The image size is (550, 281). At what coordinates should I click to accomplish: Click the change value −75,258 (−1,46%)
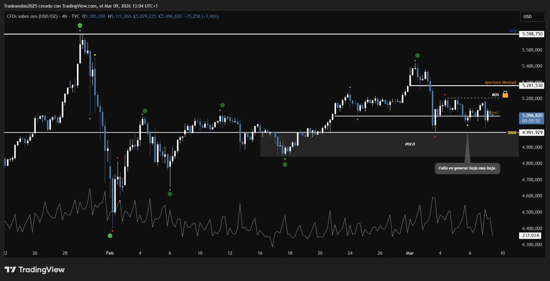click(x=202, y=16)
